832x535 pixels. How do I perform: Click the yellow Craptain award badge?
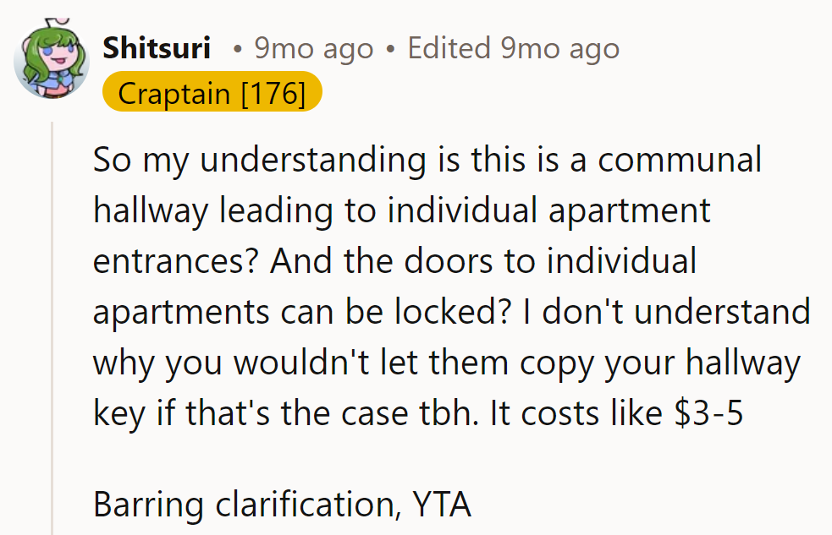pyautogui.click(x=212, y=93)
